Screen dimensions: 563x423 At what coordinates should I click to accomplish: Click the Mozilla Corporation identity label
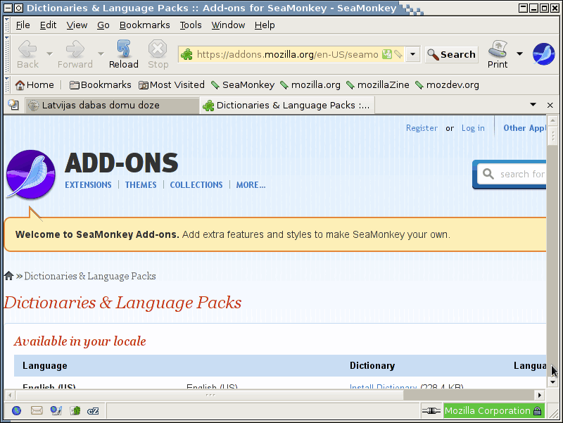487,411
